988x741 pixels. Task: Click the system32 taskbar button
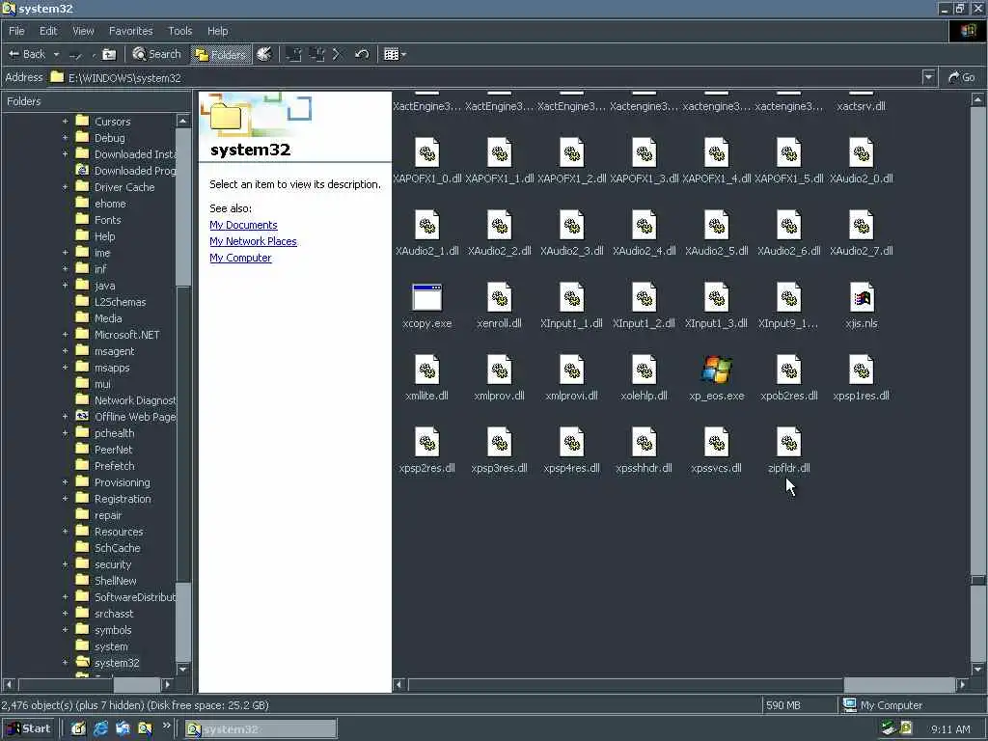pyautogui.click(x=261, y=729)
